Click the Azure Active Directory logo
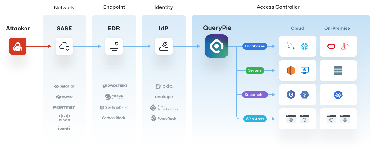Image resolution: width=373 pixels, height=149 pixels. (x=164, y=107)
